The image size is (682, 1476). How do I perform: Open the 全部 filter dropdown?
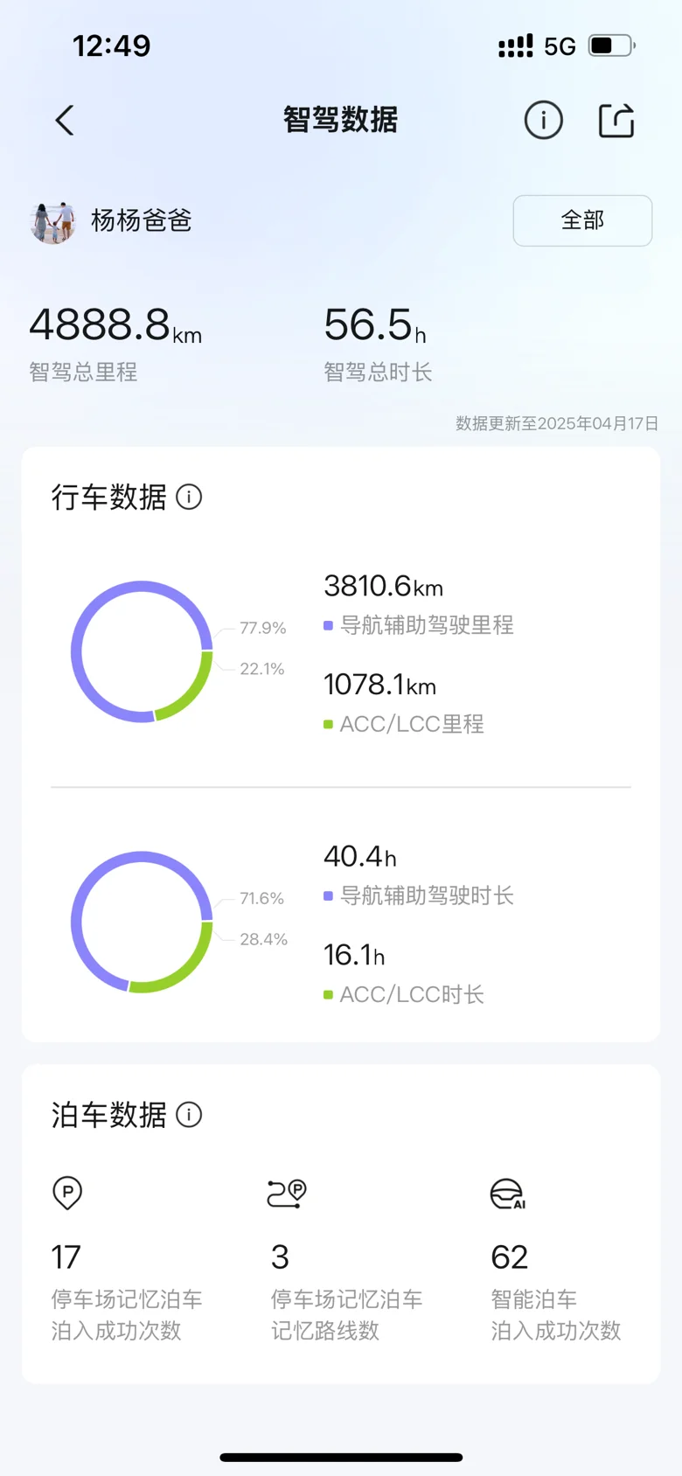[582, 220]
